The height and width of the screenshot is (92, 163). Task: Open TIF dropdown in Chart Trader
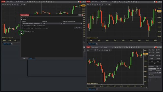[x=159, y=68]
